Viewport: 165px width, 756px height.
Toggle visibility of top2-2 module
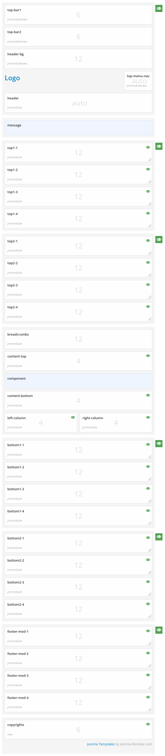[x=148, y=262]
